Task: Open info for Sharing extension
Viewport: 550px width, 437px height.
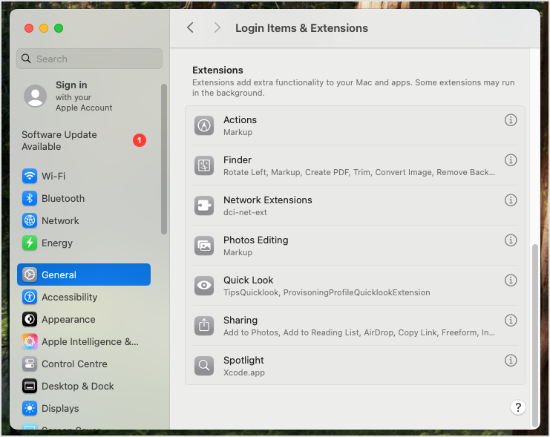Action: [x=511, y=320]
